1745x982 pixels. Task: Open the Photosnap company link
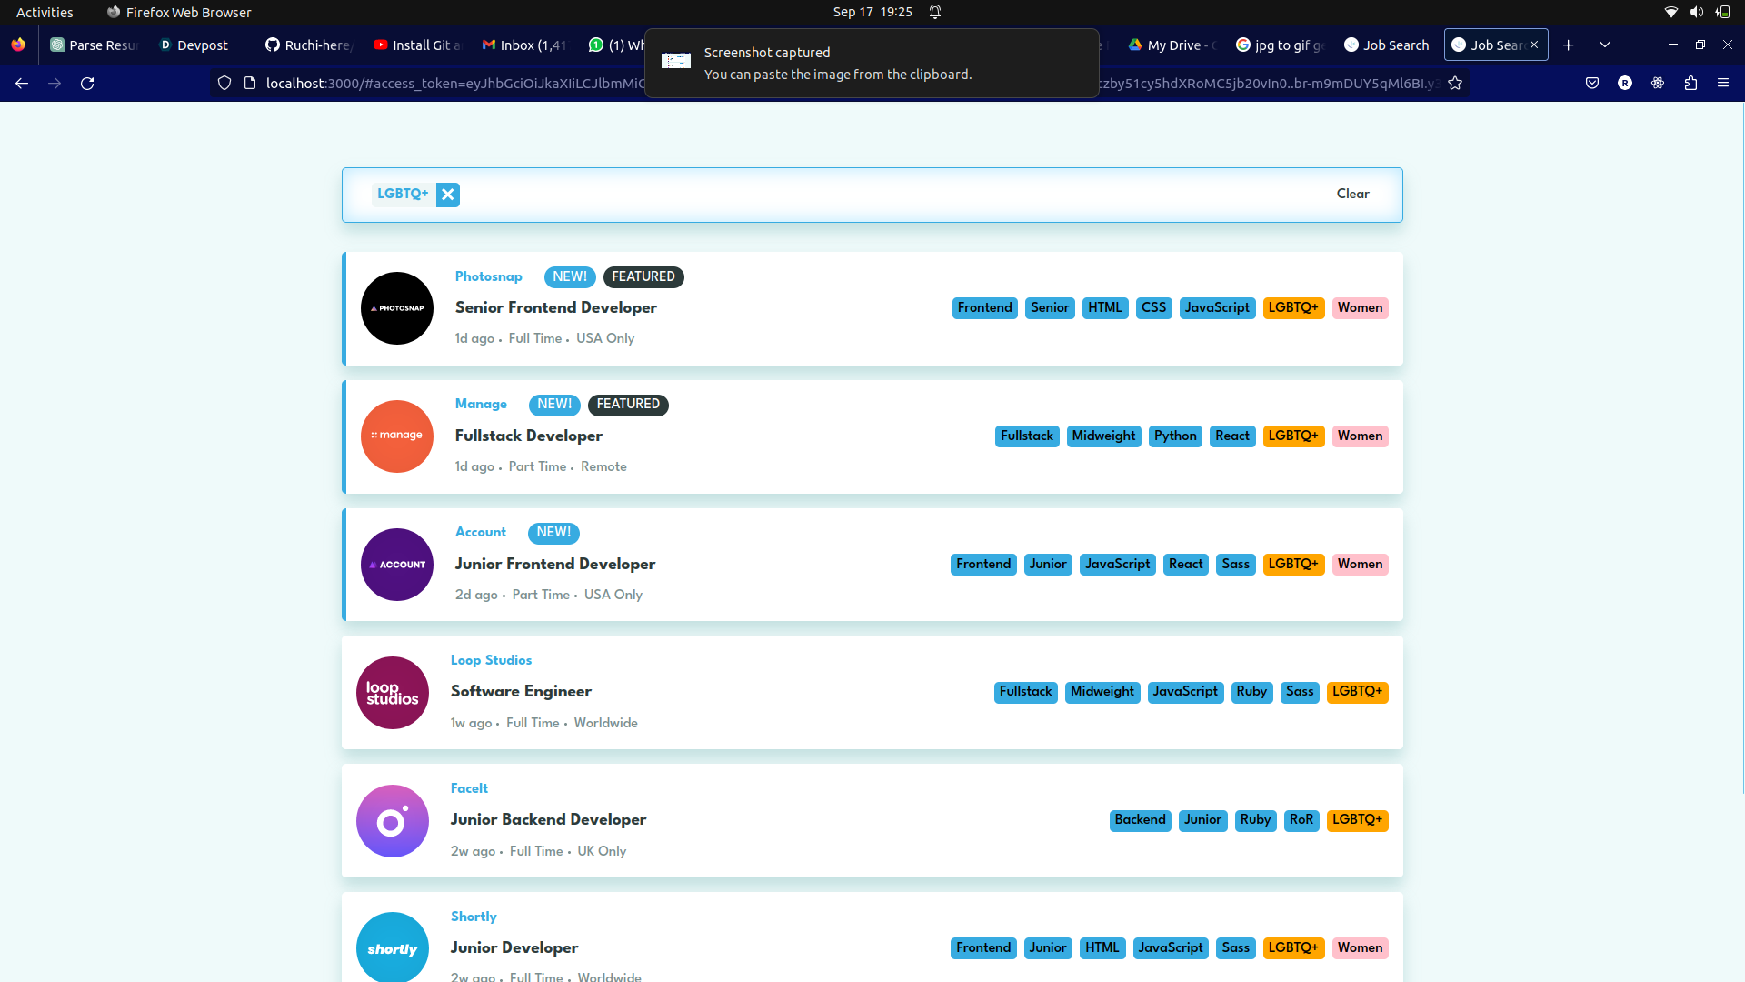[x=488, y=276]
